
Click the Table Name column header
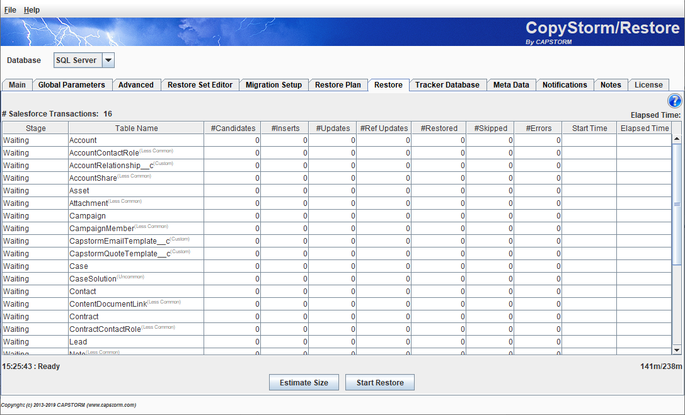coord(136,128)
